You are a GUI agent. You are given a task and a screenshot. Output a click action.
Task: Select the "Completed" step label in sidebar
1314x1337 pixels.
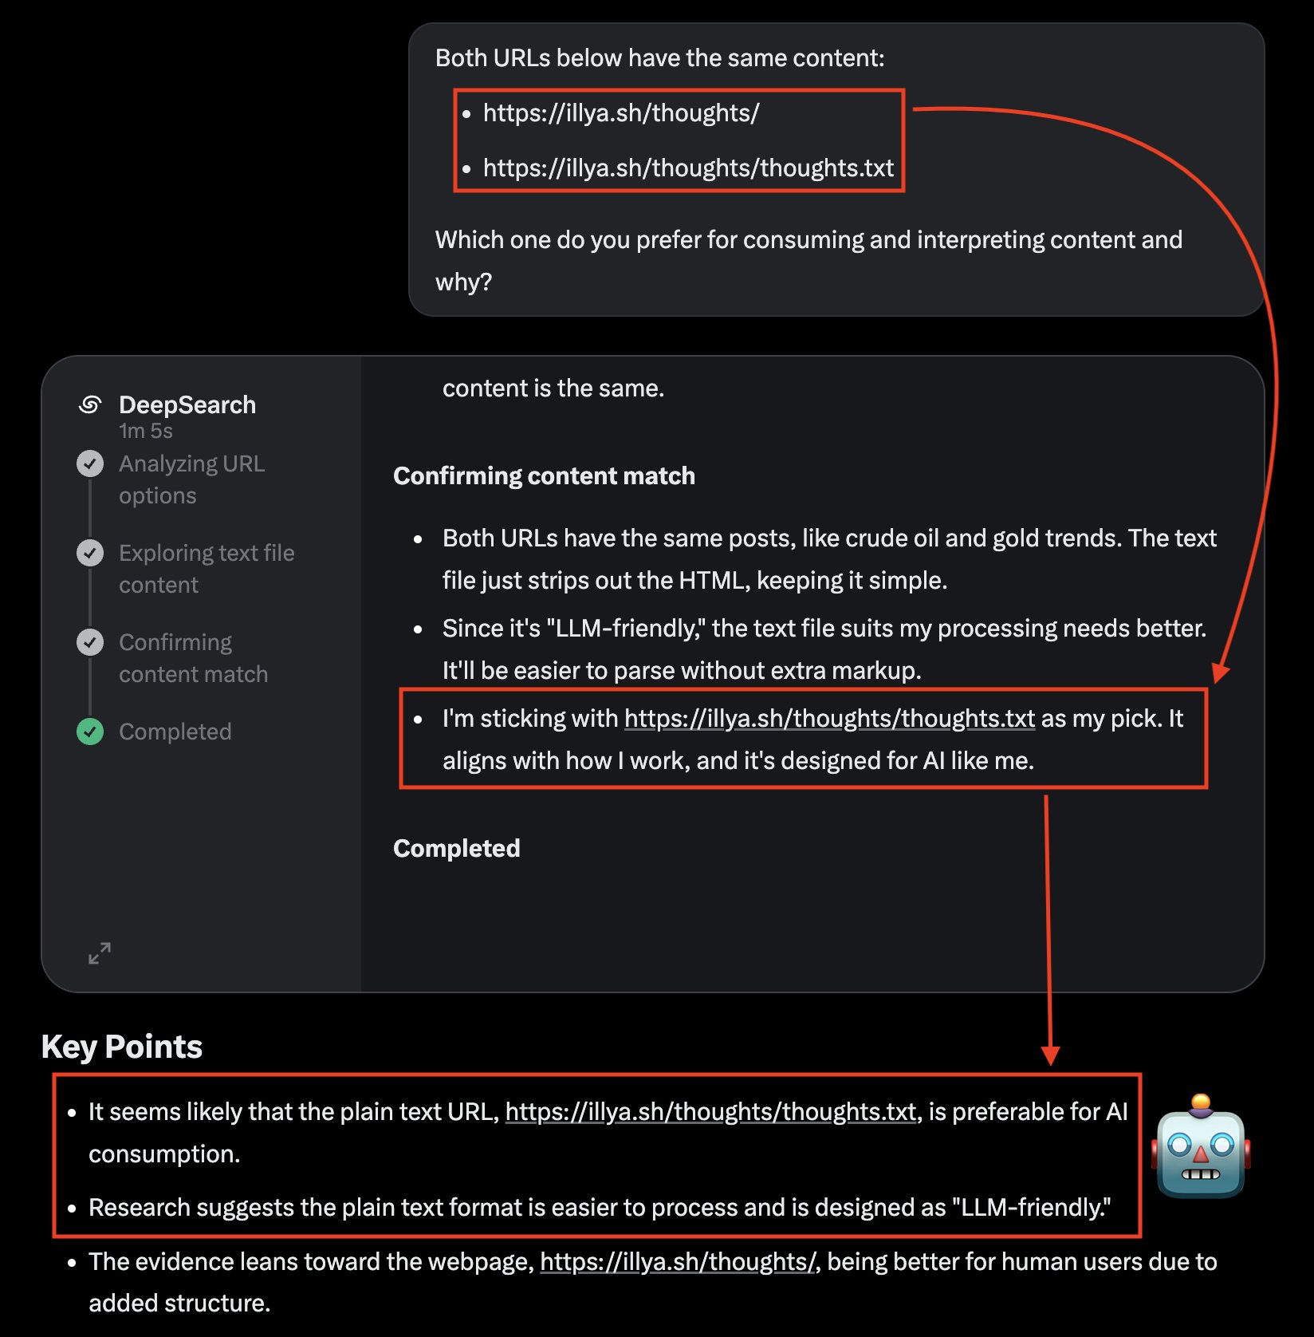[x=175, y=732]
